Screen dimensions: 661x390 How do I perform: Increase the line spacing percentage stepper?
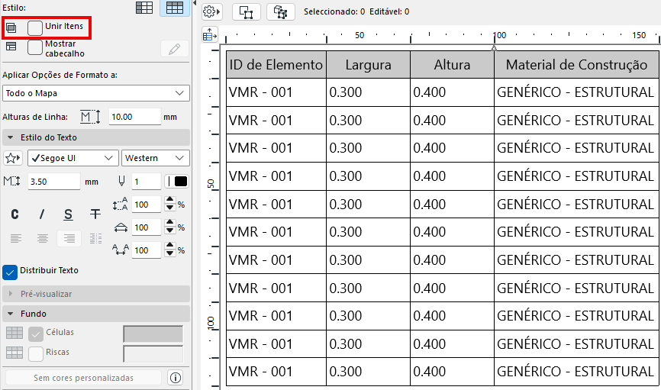[169, 200]
